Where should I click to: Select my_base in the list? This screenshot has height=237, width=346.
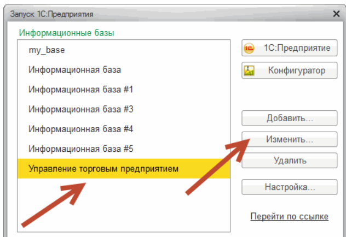47,50
